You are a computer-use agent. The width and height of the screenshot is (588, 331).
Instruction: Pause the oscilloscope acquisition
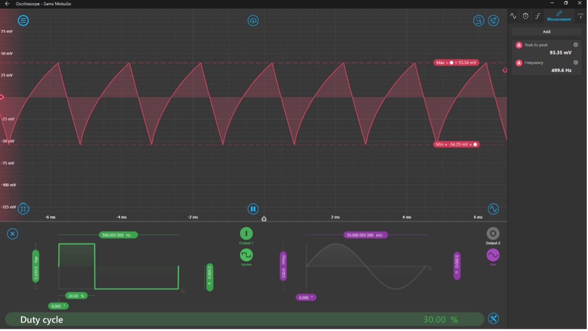[253, 209]
